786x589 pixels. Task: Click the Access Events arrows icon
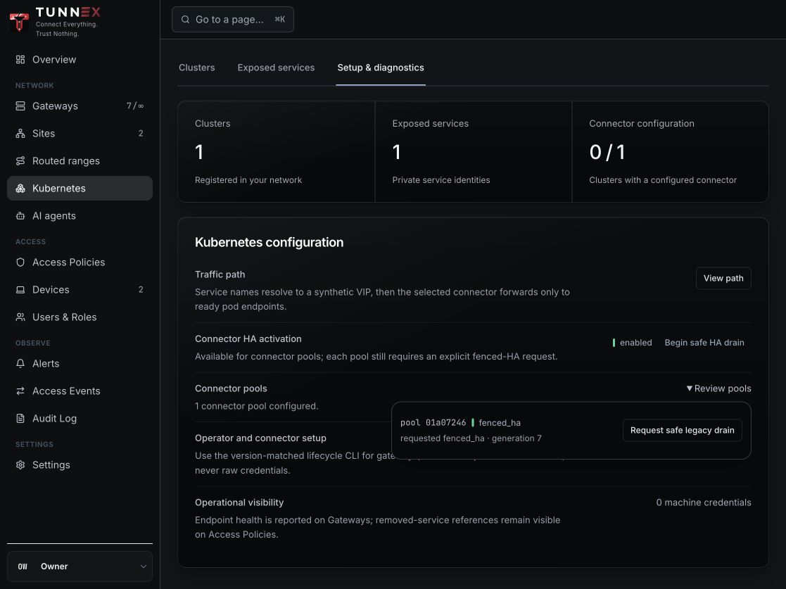20,391
